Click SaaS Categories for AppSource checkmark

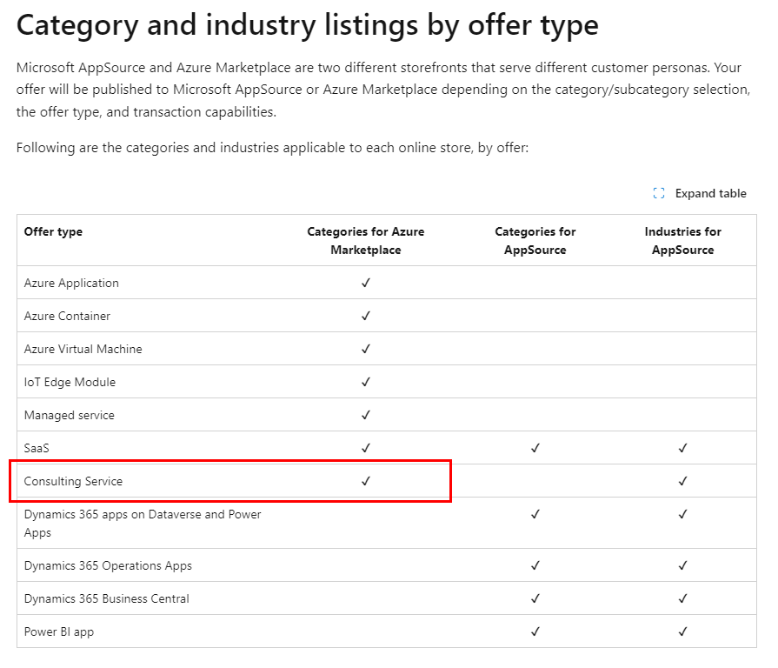click(x=535, y=448)
